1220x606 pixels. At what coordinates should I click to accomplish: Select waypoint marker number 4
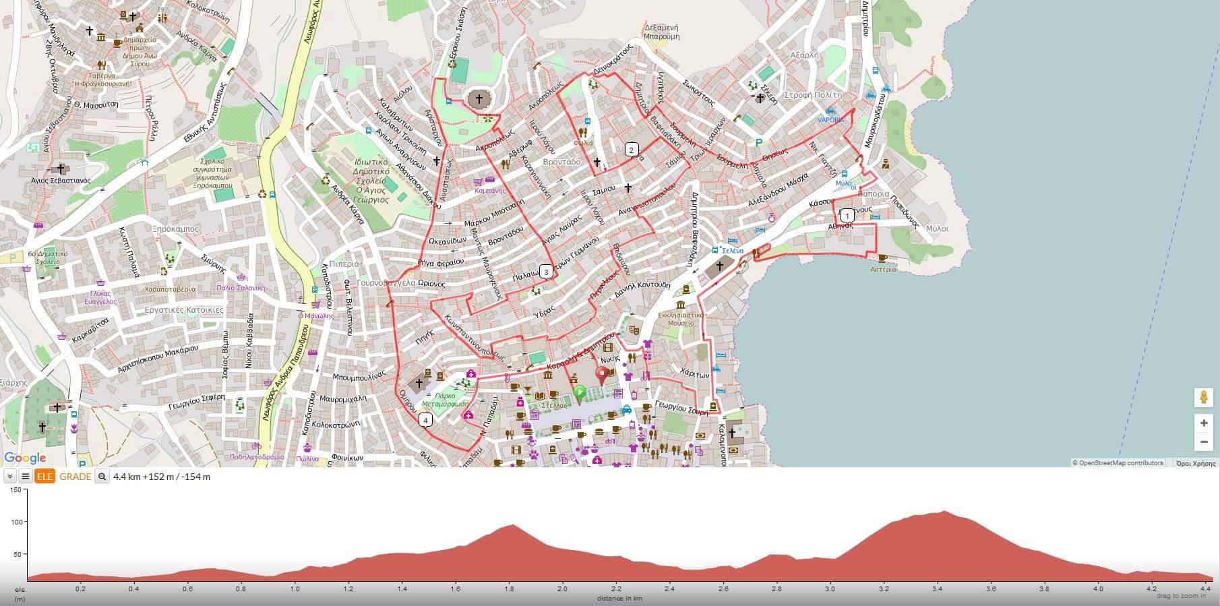click(425, 421)
